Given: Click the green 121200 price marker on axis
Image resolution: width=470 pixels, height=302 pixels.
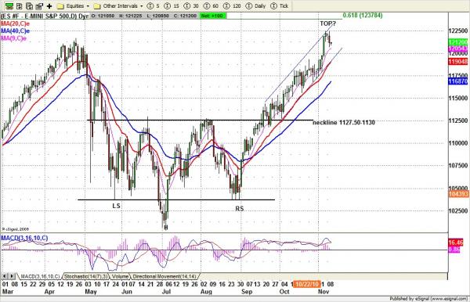Looking at the screenshot, I should coord(457,42).
